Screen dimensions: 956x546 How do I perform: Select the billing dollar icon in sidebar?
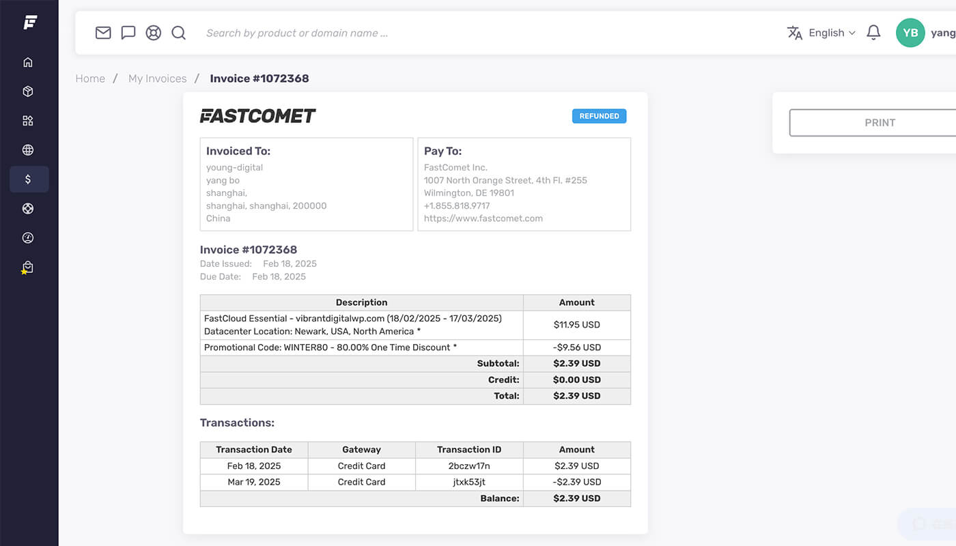click(x=28, y=179)
